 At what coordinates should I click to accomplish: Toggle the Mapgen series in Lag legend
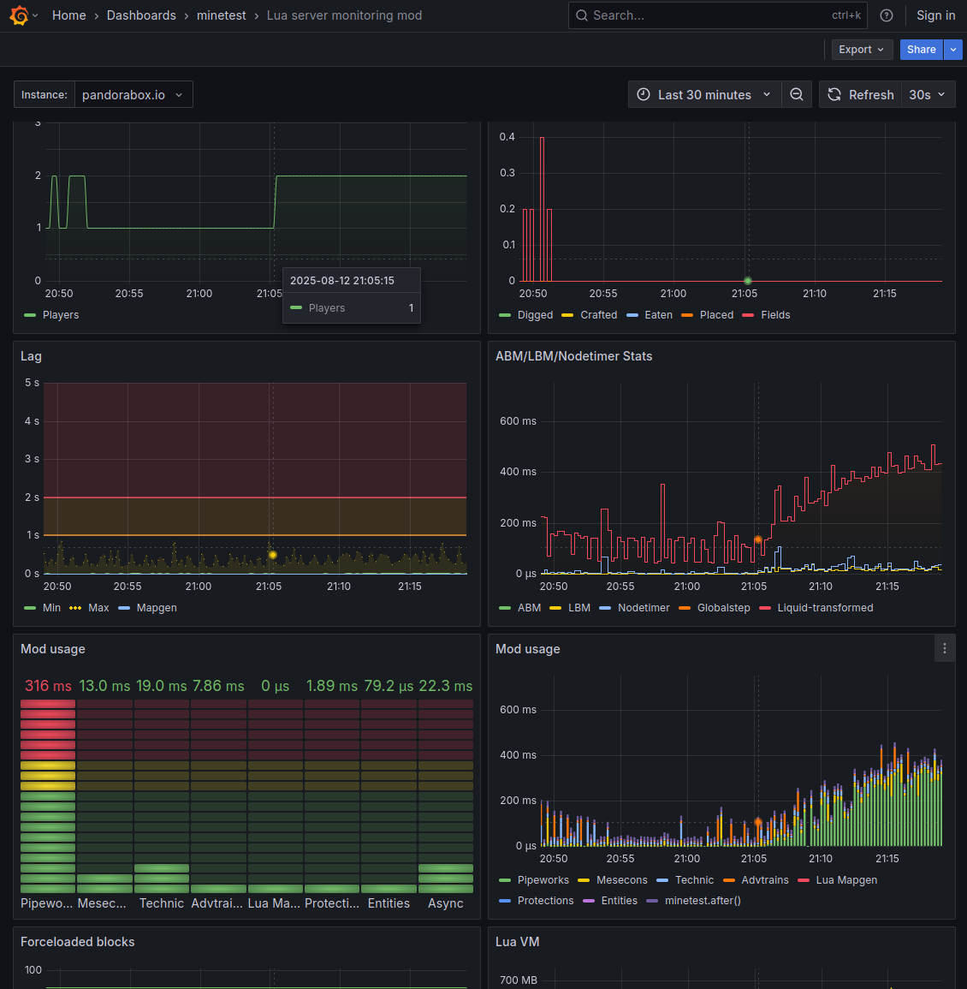coord(157,608)
